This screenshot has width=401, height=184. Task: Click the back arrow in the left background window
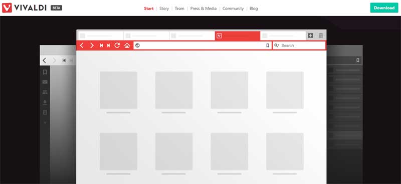[x=45, y=60]
